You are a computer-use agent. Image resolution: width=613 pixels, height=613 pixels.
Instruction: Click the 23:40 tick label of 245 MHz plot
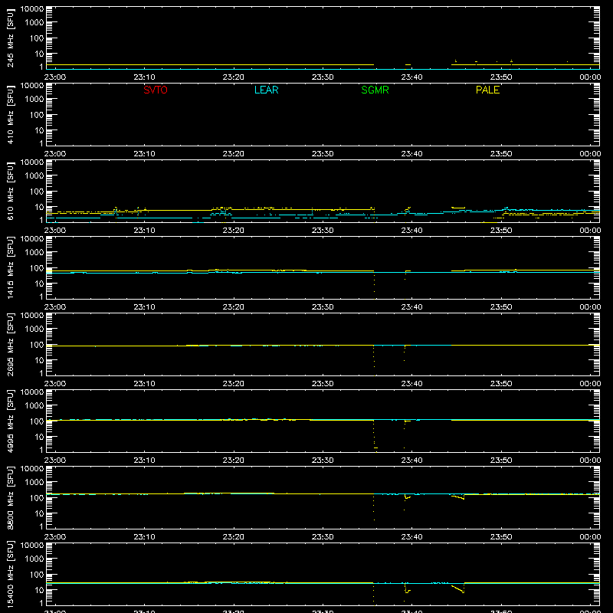[x=411, y=77]
